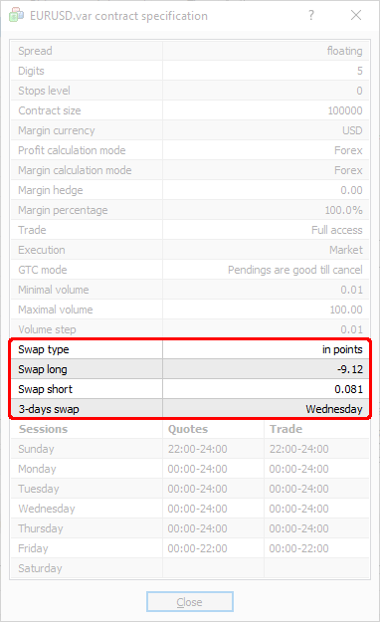Select the 3-days swap Wednesday value

click(334, 409)
